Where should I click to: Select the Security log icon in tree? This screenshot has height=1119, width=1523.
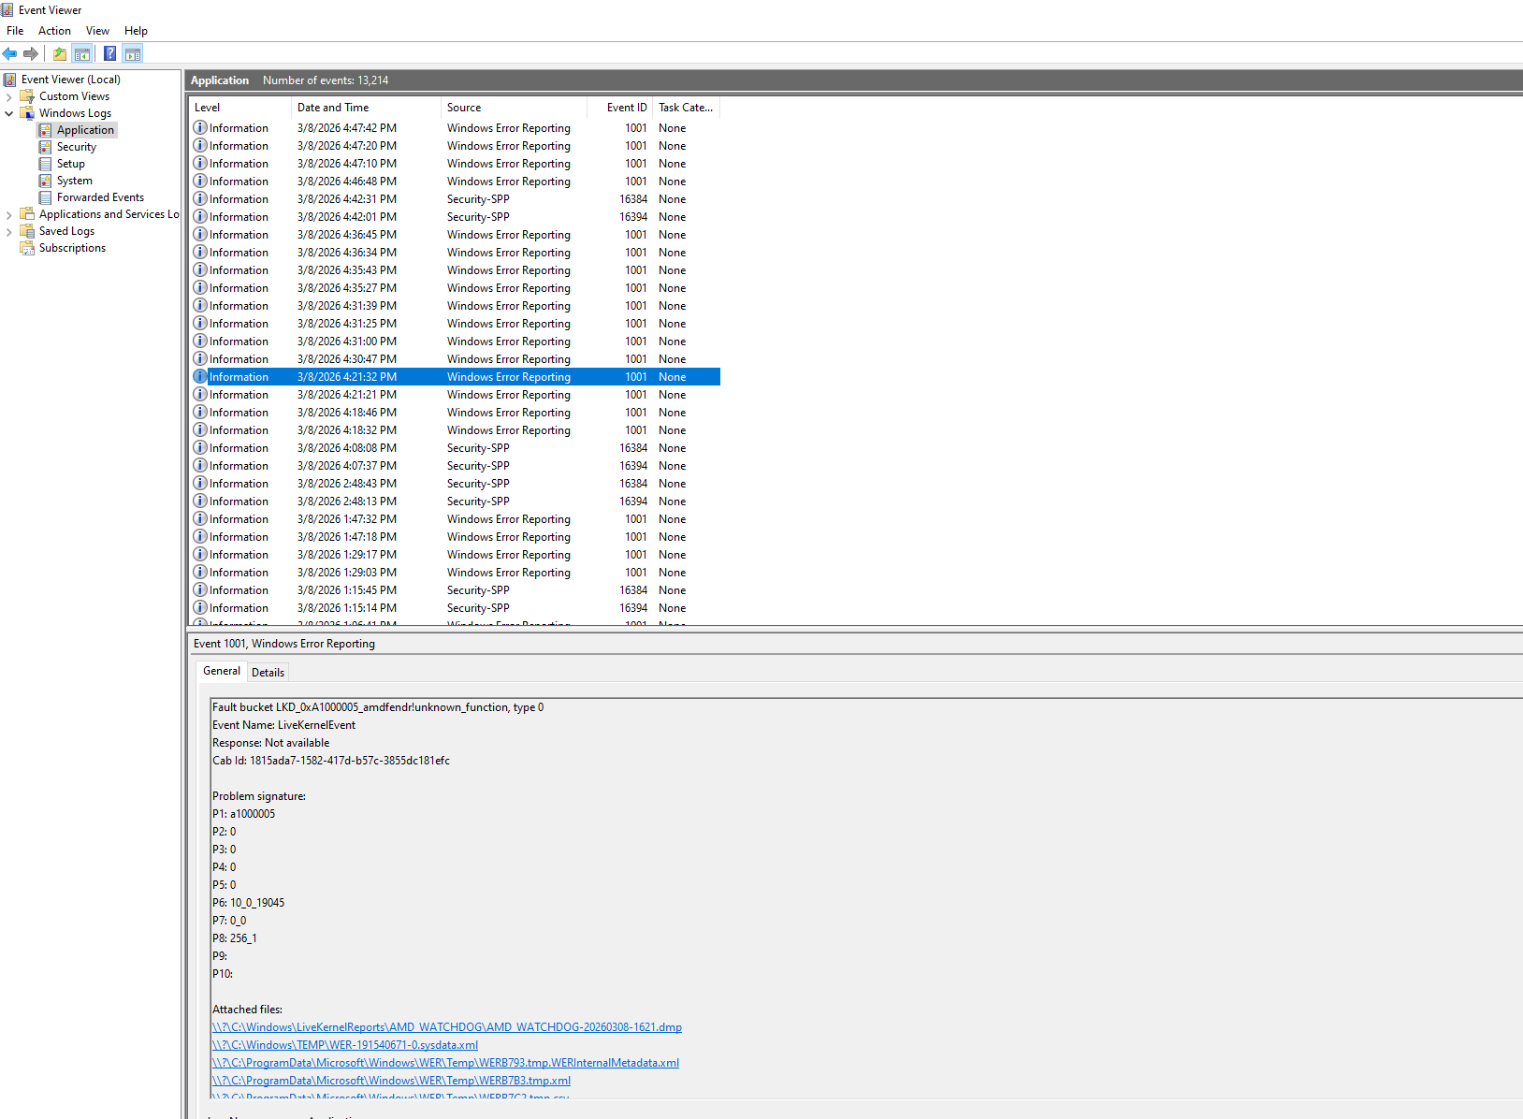coord(45,147)
